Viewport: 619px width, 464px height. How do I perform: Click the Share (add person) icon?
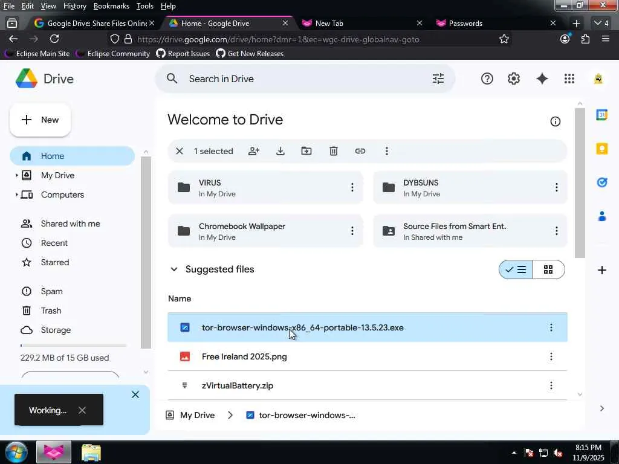click(x=254, y=151)
